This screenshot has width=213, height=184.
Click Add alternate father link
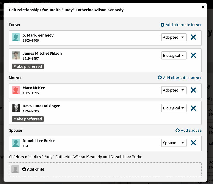(x=181, y=25)
